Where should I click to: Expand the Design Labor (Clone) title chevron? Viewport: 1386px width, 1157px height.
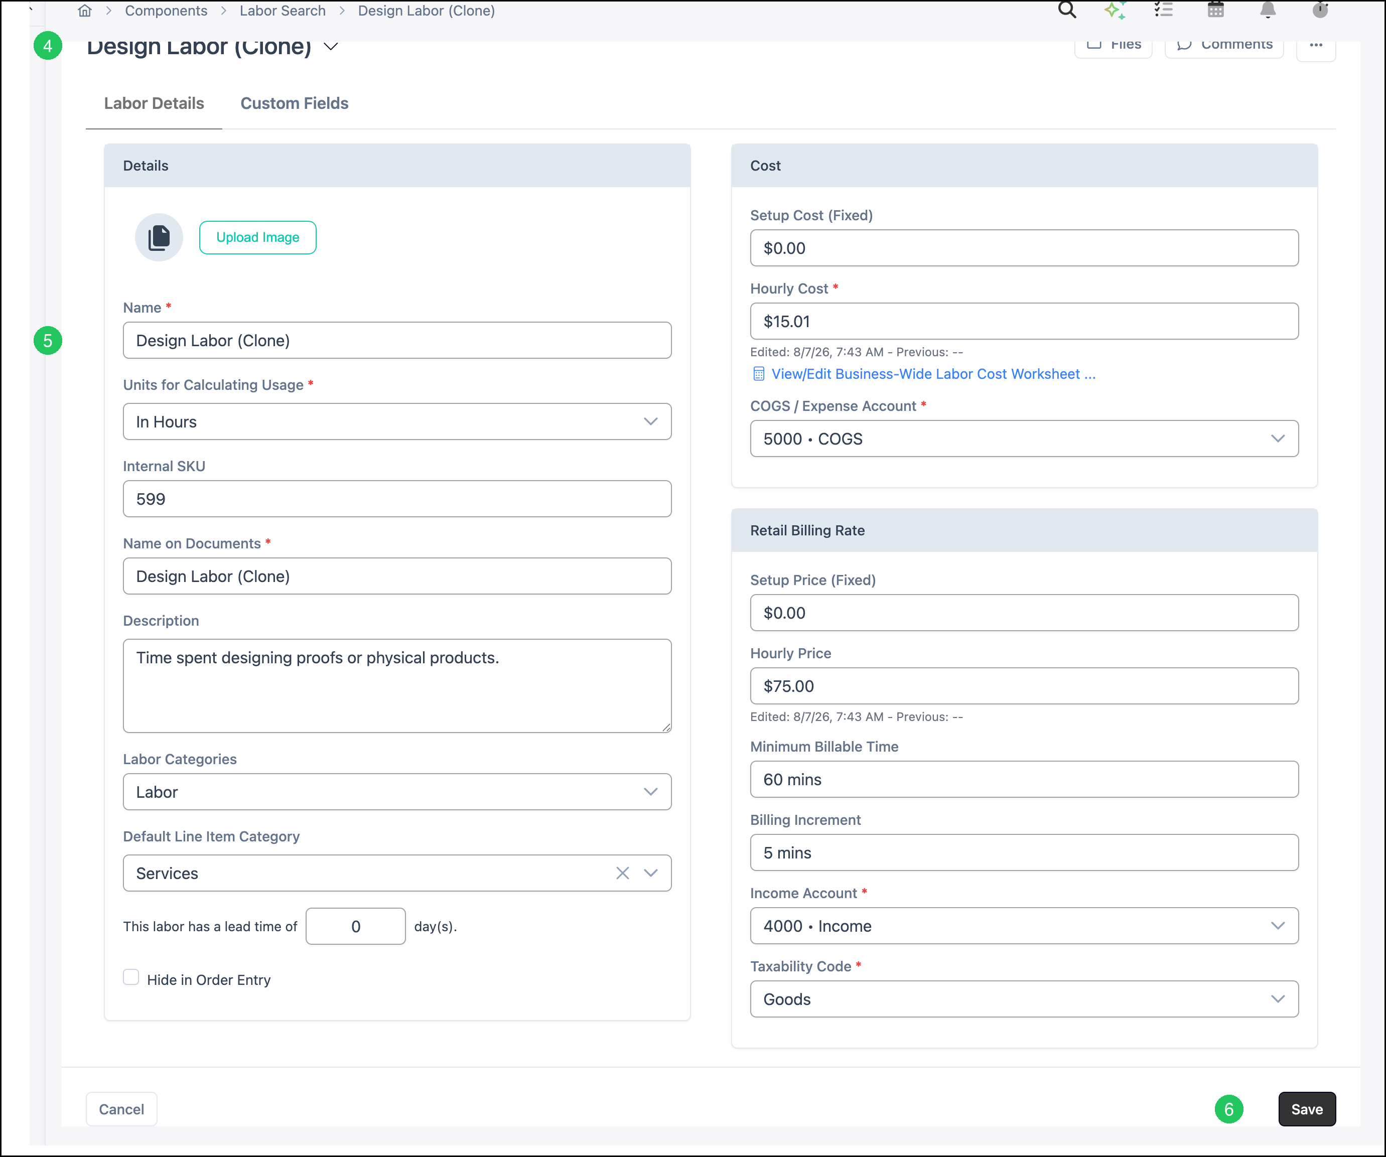click(331, 46)
